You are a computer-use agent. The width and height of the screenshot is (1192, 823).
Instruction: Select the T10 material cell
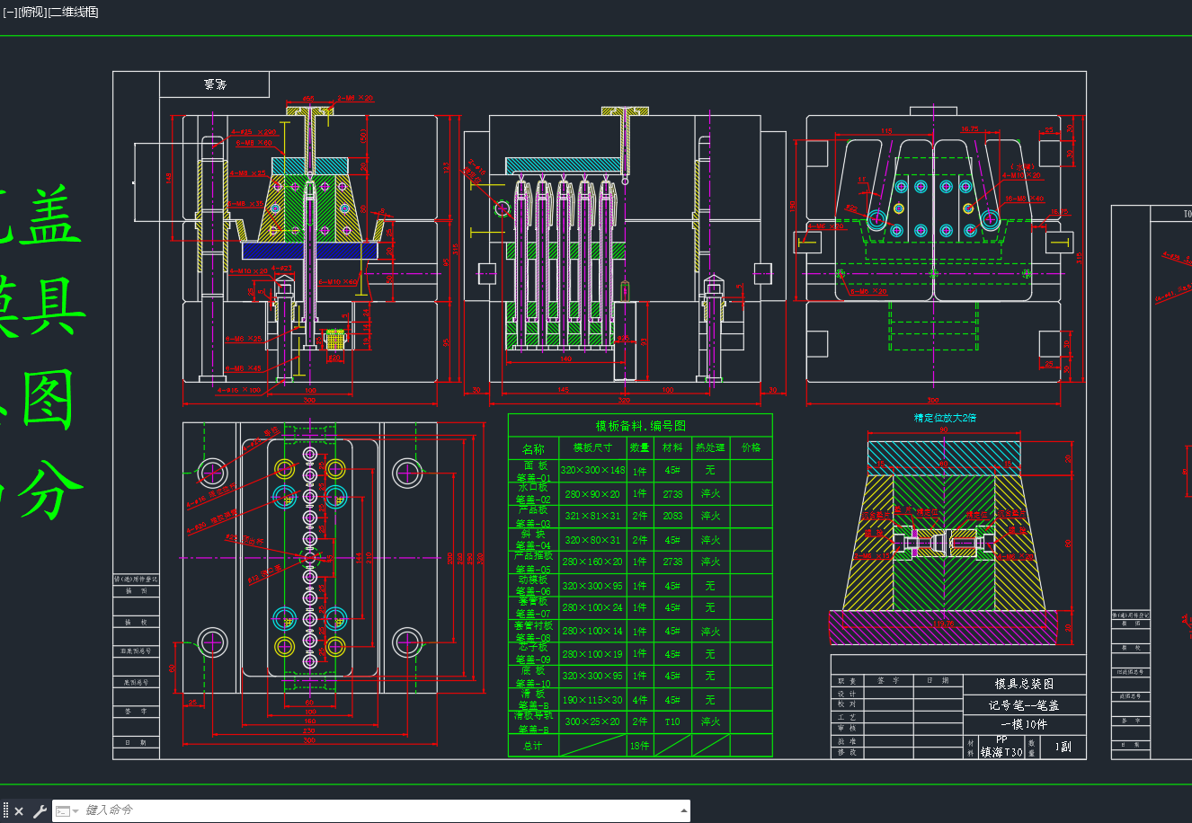(x=672, y=722)
